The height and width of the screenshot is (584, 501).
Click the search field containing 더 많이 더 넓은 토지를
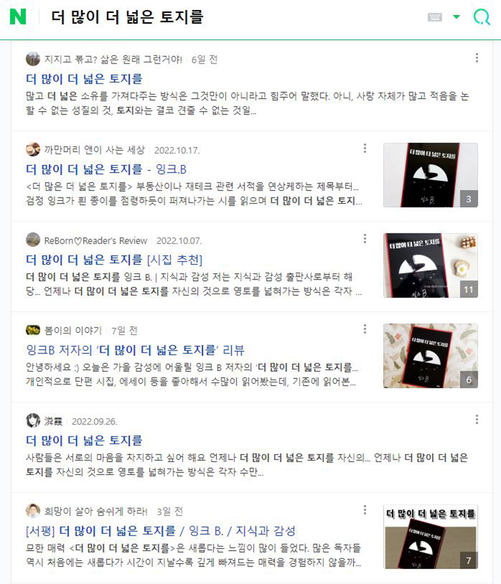pyautogui.click(x=231, y=17)
